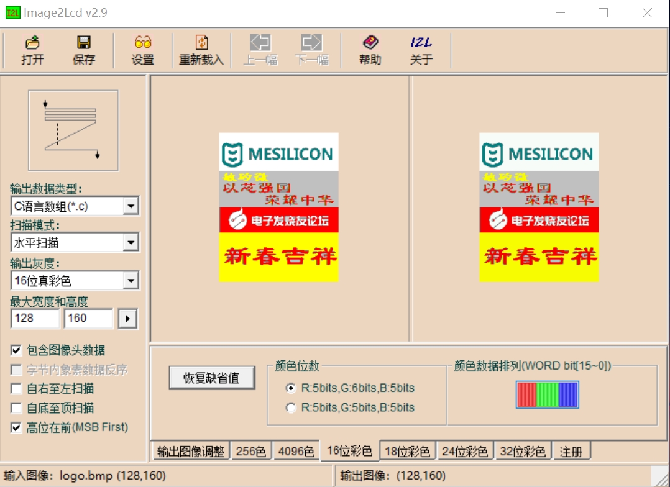Go to previous image 上一幅
This screenshot has width=670, height=487.
pos(260,50)
